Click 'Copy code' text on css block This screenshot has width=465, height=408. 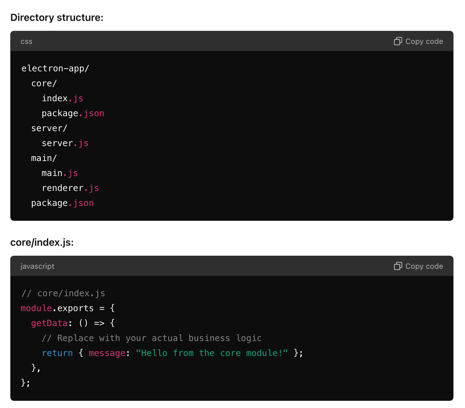424,41
